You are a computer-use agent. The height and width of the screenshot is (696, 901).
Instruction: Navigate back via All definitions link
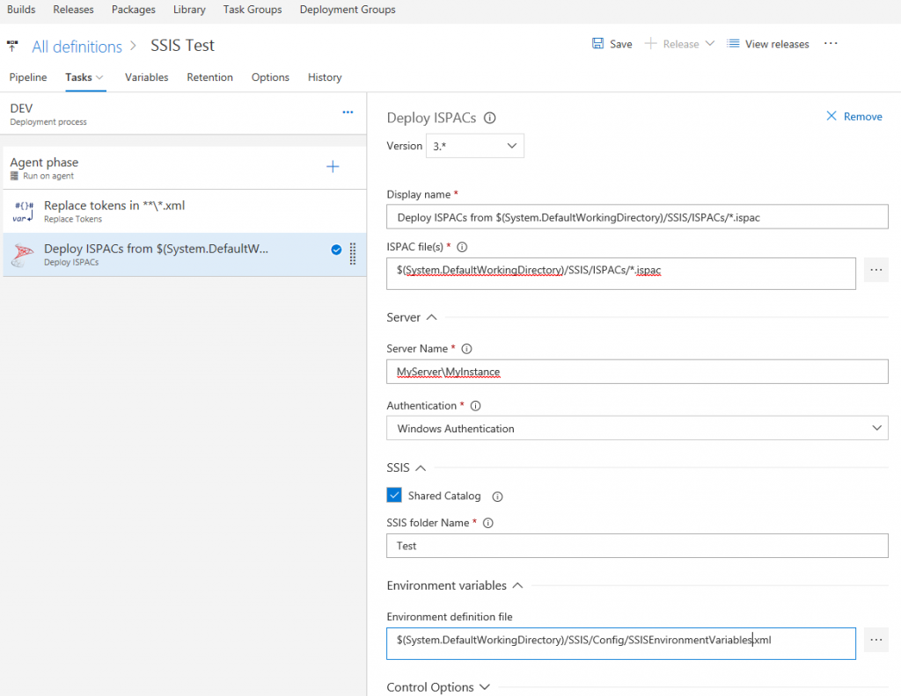[77, 46]
